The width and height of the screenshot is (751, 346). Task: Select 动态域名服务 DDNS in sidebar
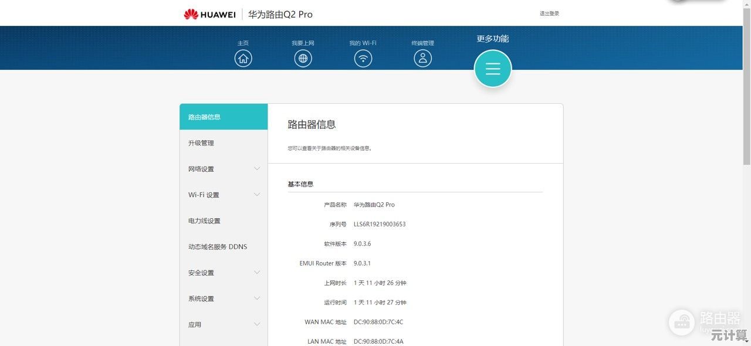[224, 247]
